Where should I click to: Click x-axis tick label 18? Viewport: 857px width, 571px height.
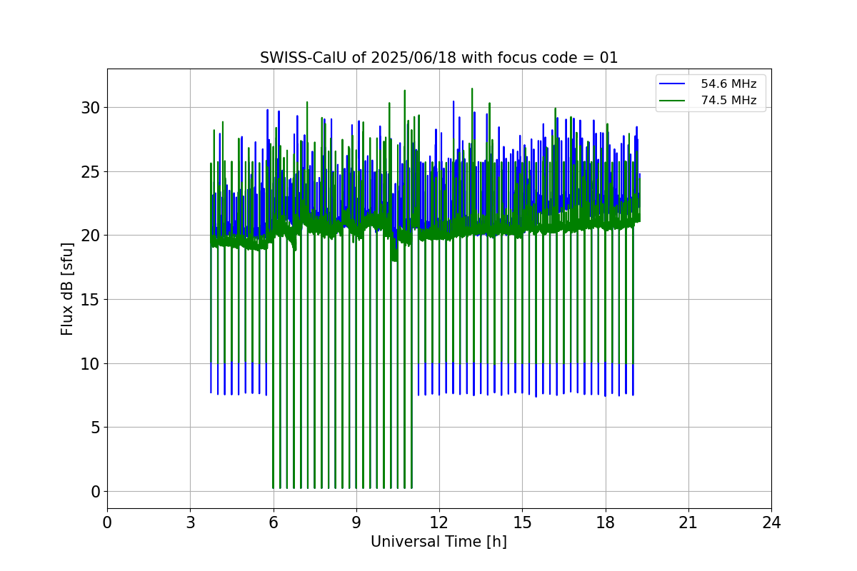pos(605,522)
